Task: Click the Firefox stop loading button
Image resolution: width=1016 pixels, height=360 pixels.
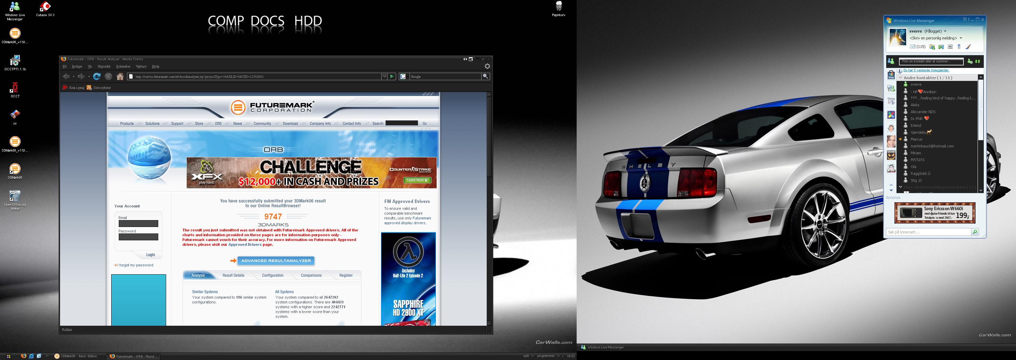Action: click(108, 76)
